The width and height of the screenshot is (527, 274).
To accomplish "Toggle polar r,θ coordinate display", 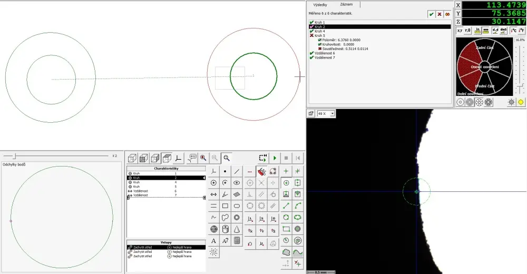I will click(x=468, y=31).
